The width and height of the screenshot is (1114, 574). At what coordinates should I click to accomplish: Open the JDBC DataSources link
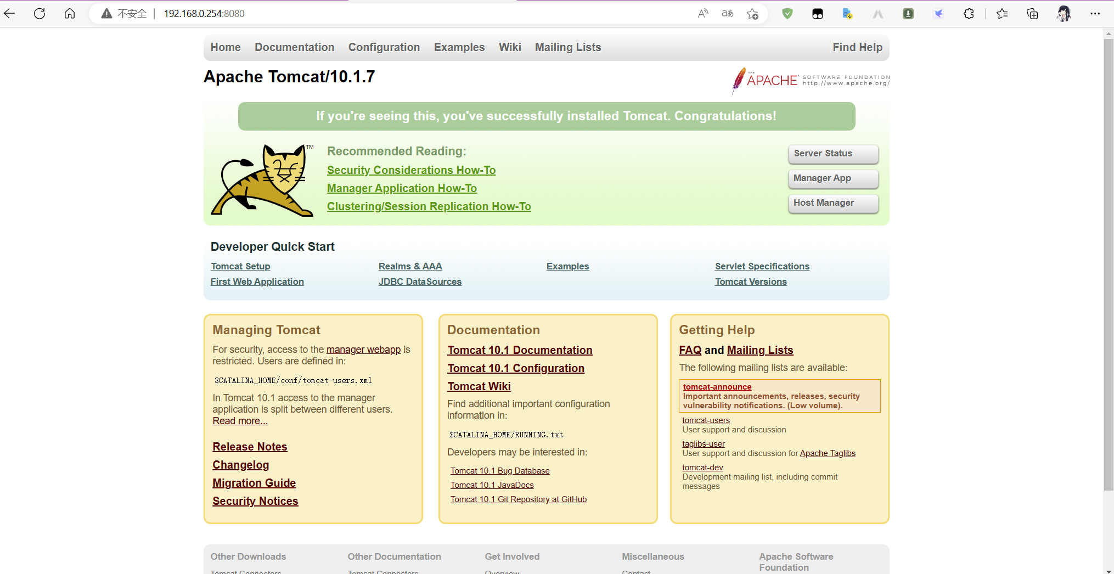[420, 282]
